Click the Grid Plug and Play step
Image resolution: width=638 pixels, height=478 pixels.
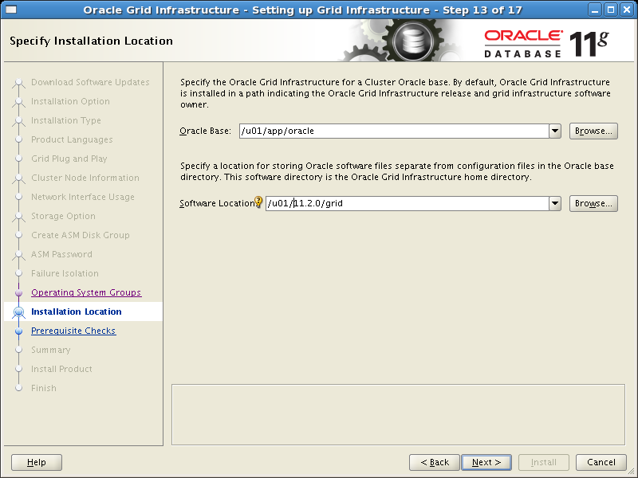69,159
